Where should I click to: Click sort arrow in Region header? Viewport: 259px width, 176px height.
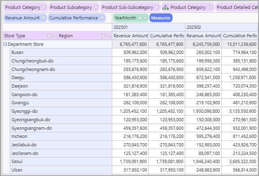109,36
